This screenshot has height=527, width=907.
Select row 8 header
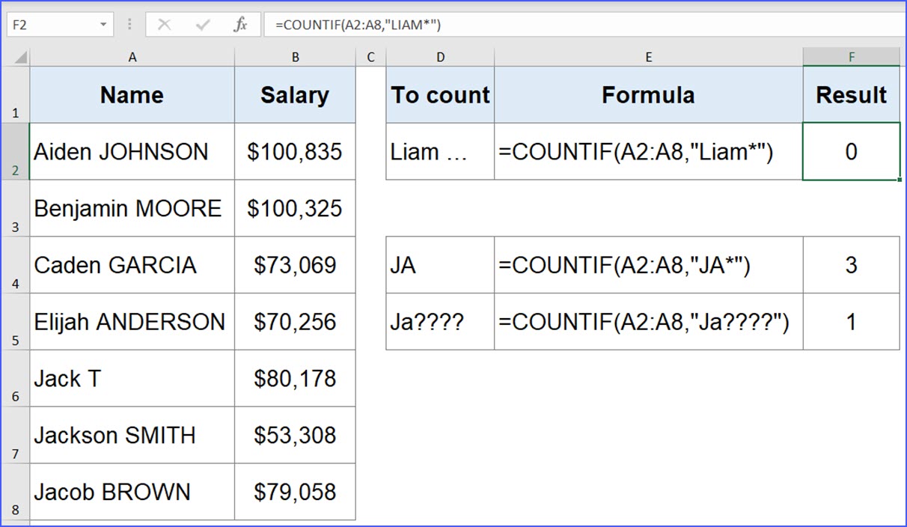[15, 492]
